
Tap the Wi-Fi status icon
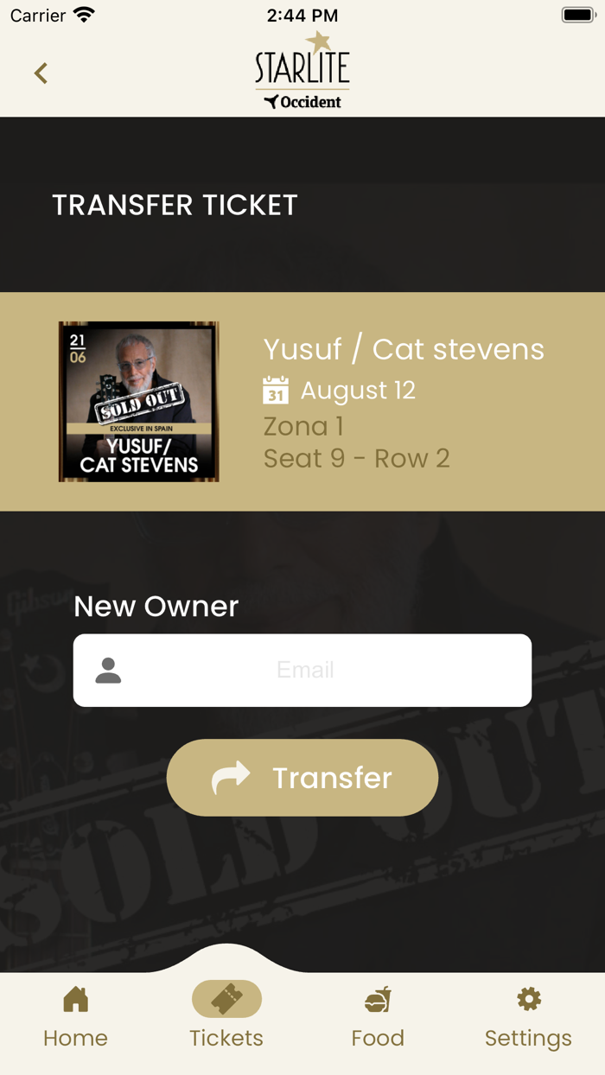[x=84, y=15]
